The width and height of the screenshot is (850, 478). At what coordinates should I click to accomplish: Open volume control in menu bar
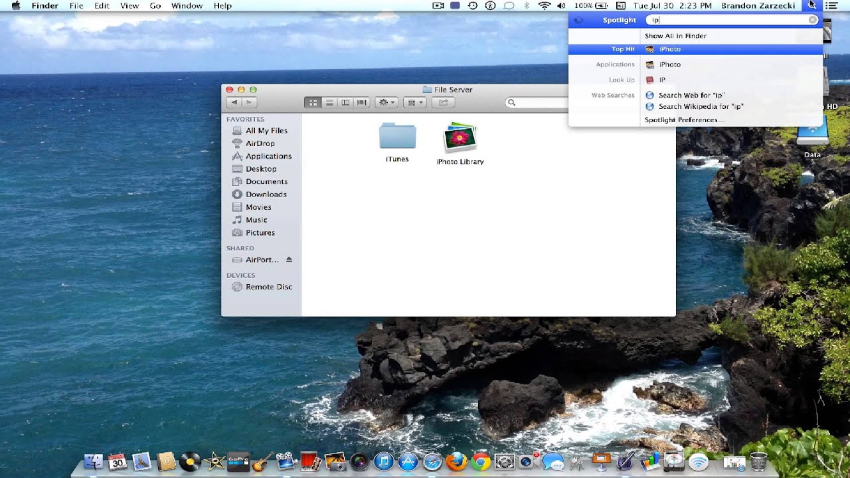tap(562, 5)
